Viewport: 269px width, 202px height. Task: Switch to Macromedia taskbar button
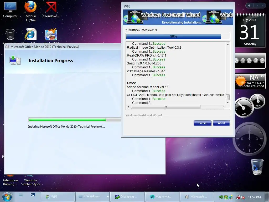162,197
